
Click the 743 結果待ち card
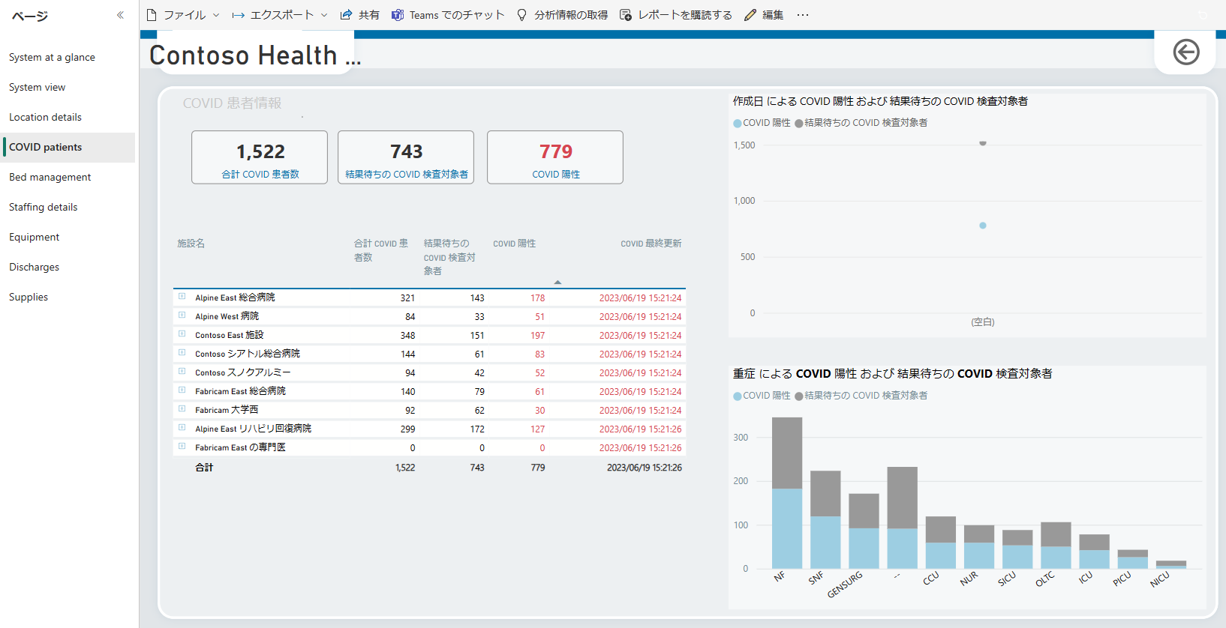(x=406, y=157)
